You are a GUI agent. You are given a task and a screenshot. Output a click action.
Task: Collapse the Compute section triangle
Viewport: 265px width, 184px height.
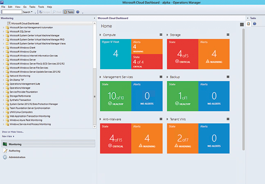click(x=100, y=35)
